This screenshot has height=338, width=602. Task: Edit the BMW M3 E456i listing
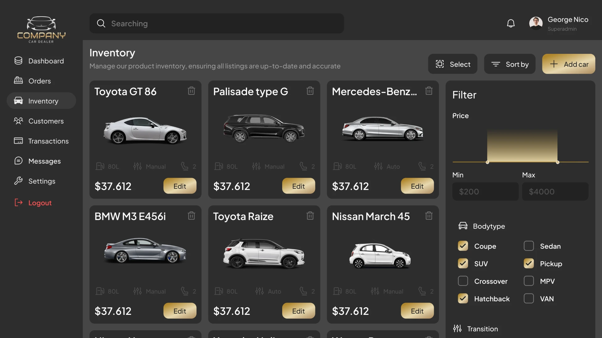(x=180, y=311)
